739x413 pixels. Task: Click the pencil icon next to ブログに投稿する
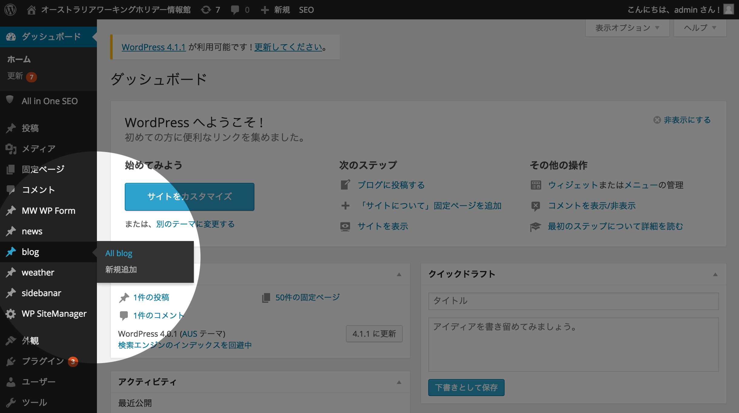tap(345, 185)
